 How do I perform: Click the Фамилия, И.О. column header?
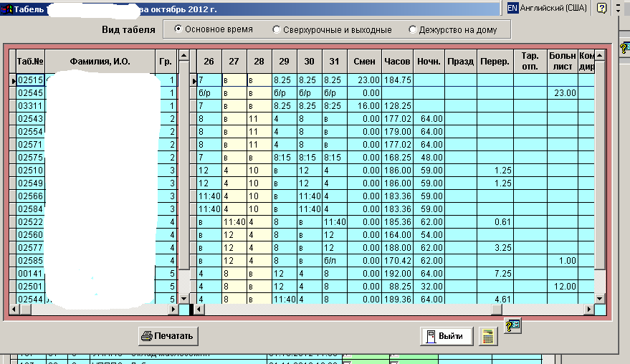(x=100, y=61)
